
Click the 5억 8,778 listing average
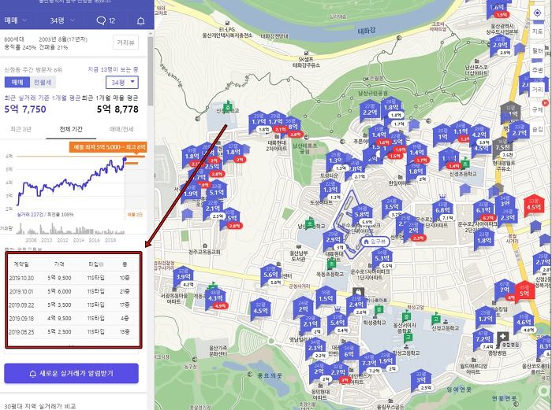[x=117, y=109]
